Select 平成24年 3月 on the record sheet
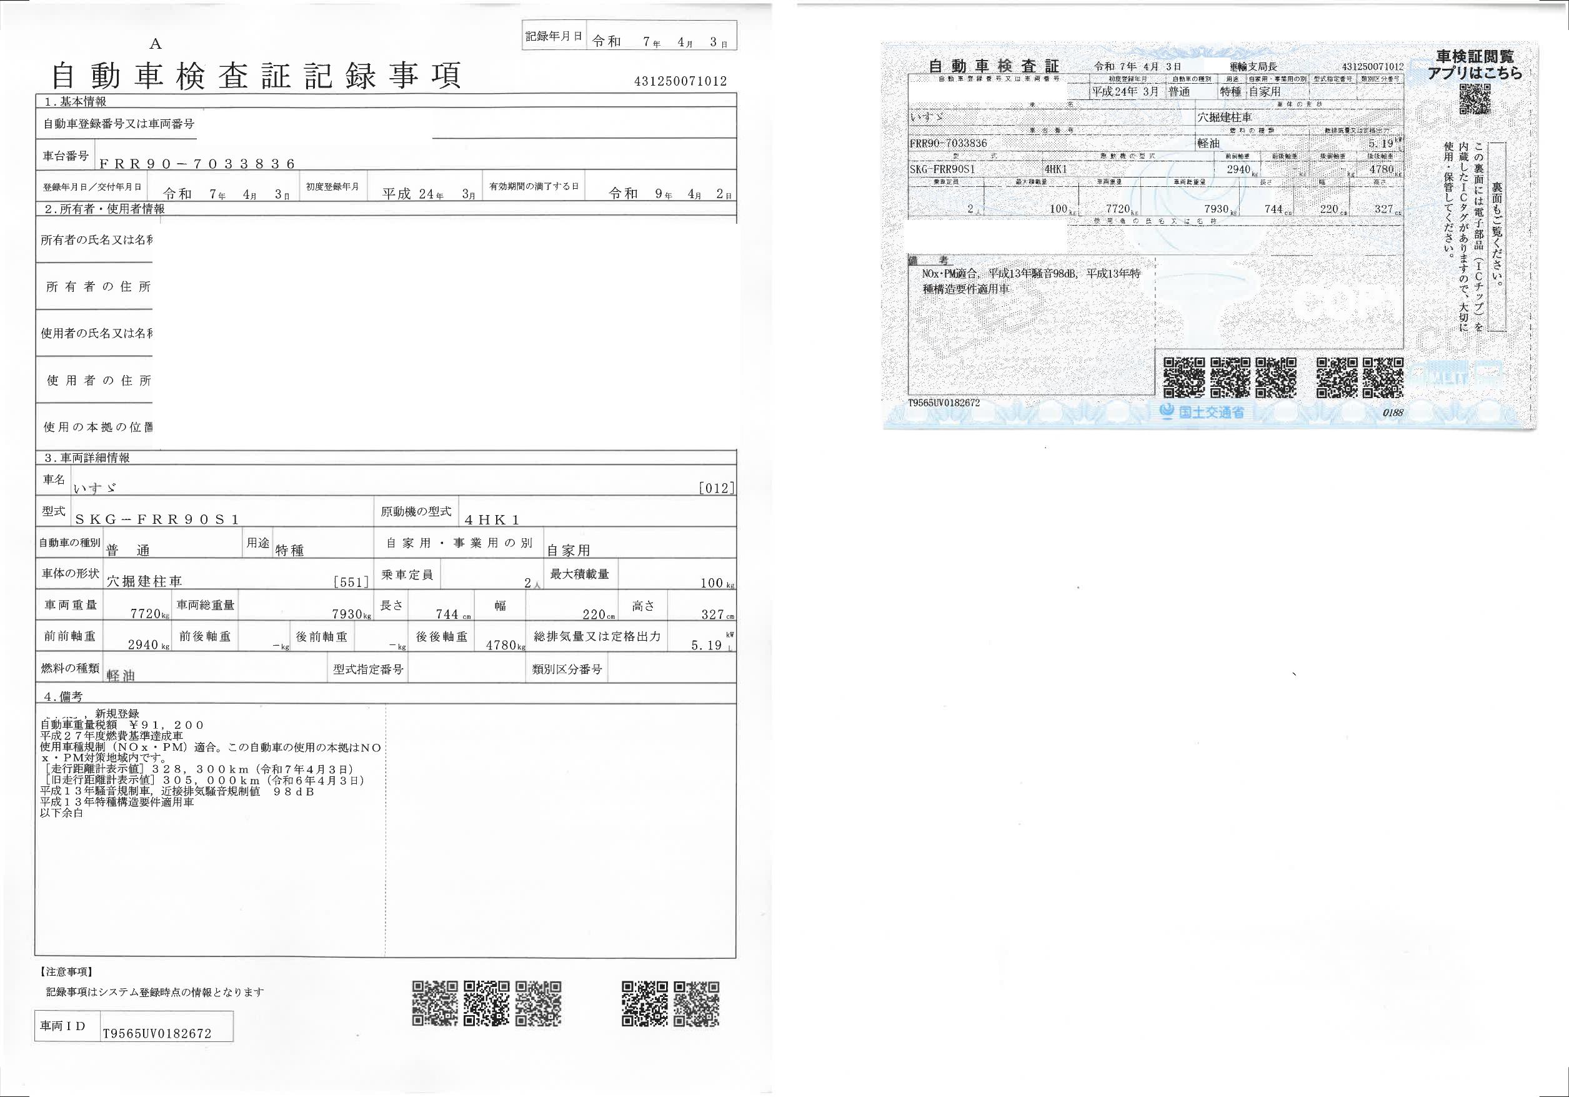This screenshot has height=1097, width=1569. click(x=429, y=193)
